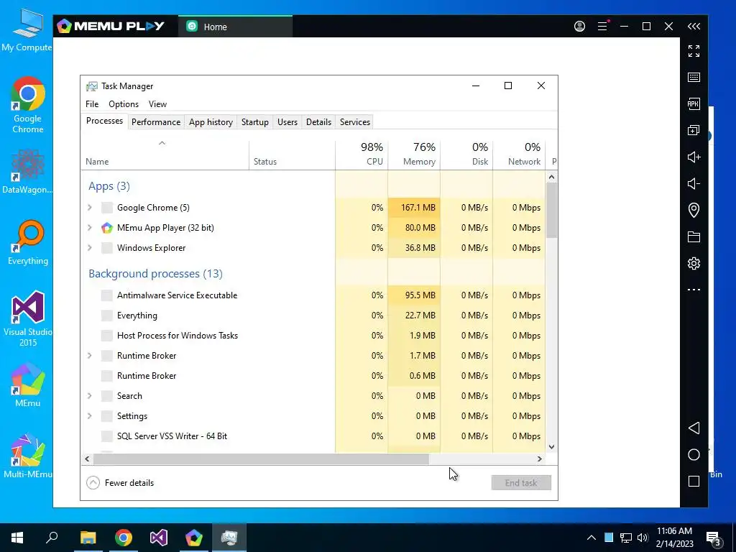Click the APK install icon in MEmu sidebar
This screenshot has width=736, height=552.
point(694,103)
